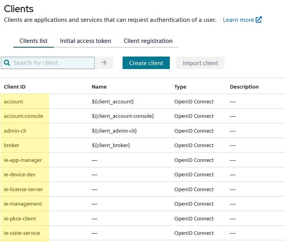
Task: Open the ie-pkce-client entry
Action: coord(20,218)
